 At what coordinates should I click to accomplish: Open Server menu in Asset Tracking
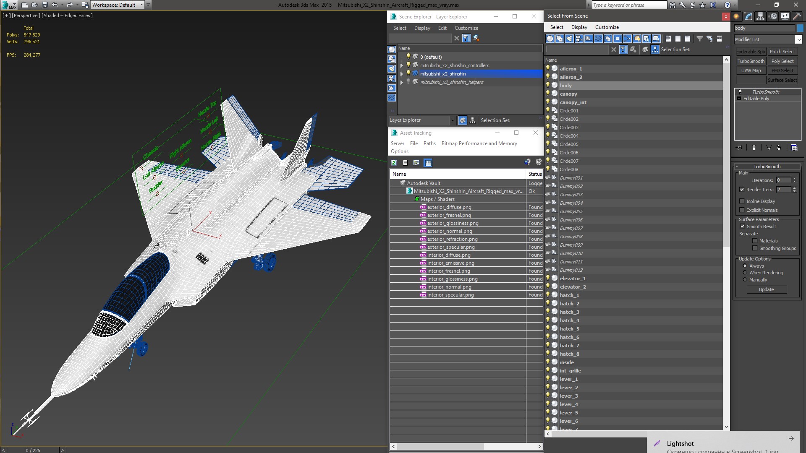pyautogui.click(x=397, y=143)
